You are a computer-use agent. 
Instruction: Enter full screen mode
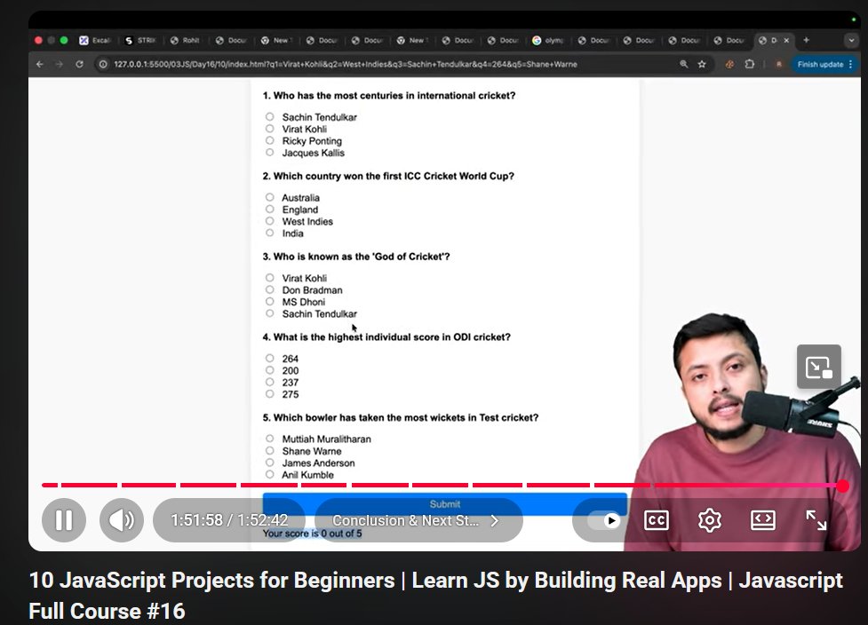(x=816, y=520)
